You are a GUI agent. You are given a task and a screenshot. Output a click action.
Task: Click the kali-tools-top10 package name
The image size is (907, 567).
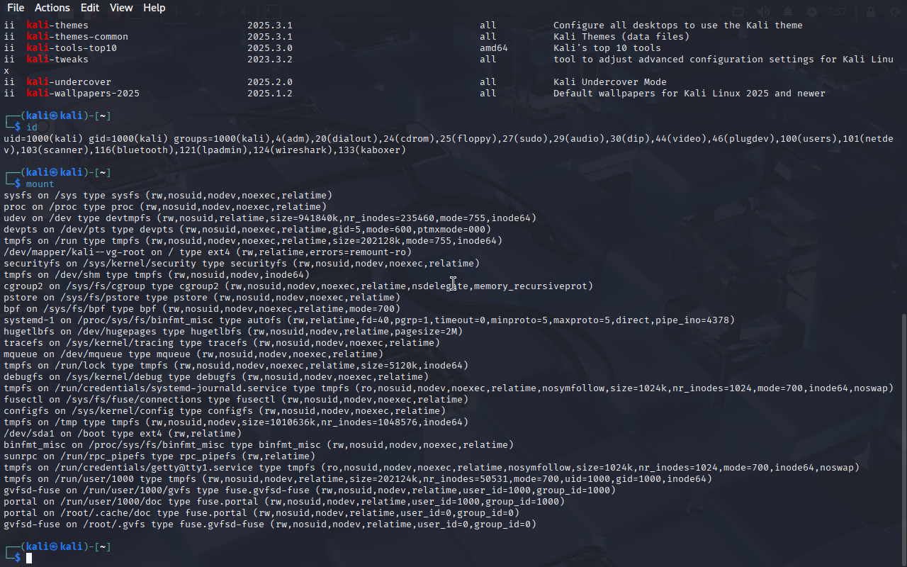[x=72, y=48]
